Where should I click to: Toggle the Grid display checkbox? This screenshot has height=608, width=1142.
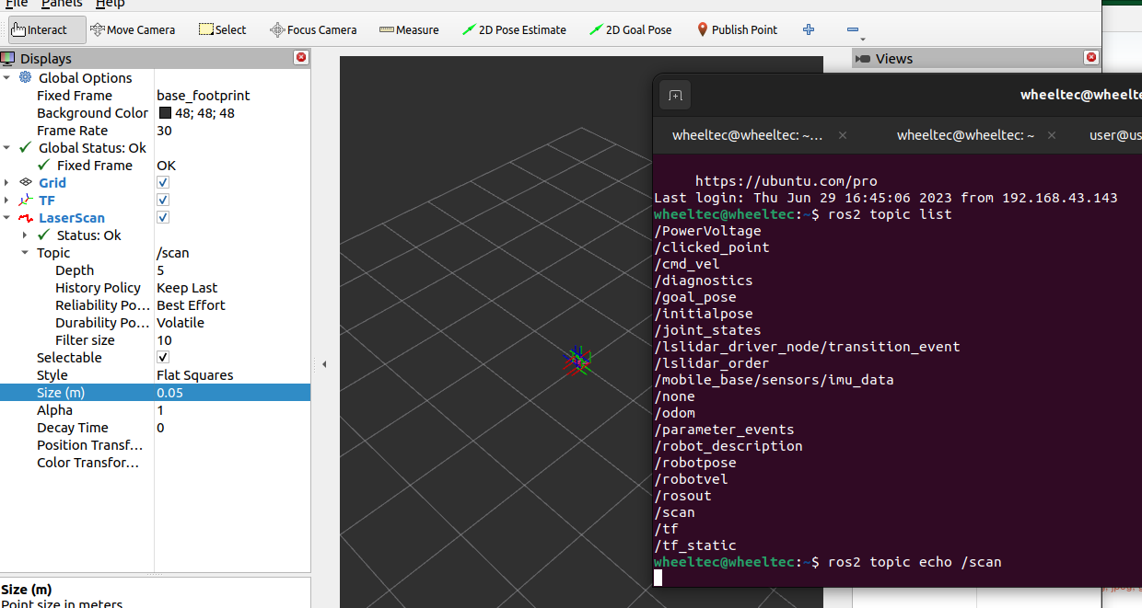163,182
